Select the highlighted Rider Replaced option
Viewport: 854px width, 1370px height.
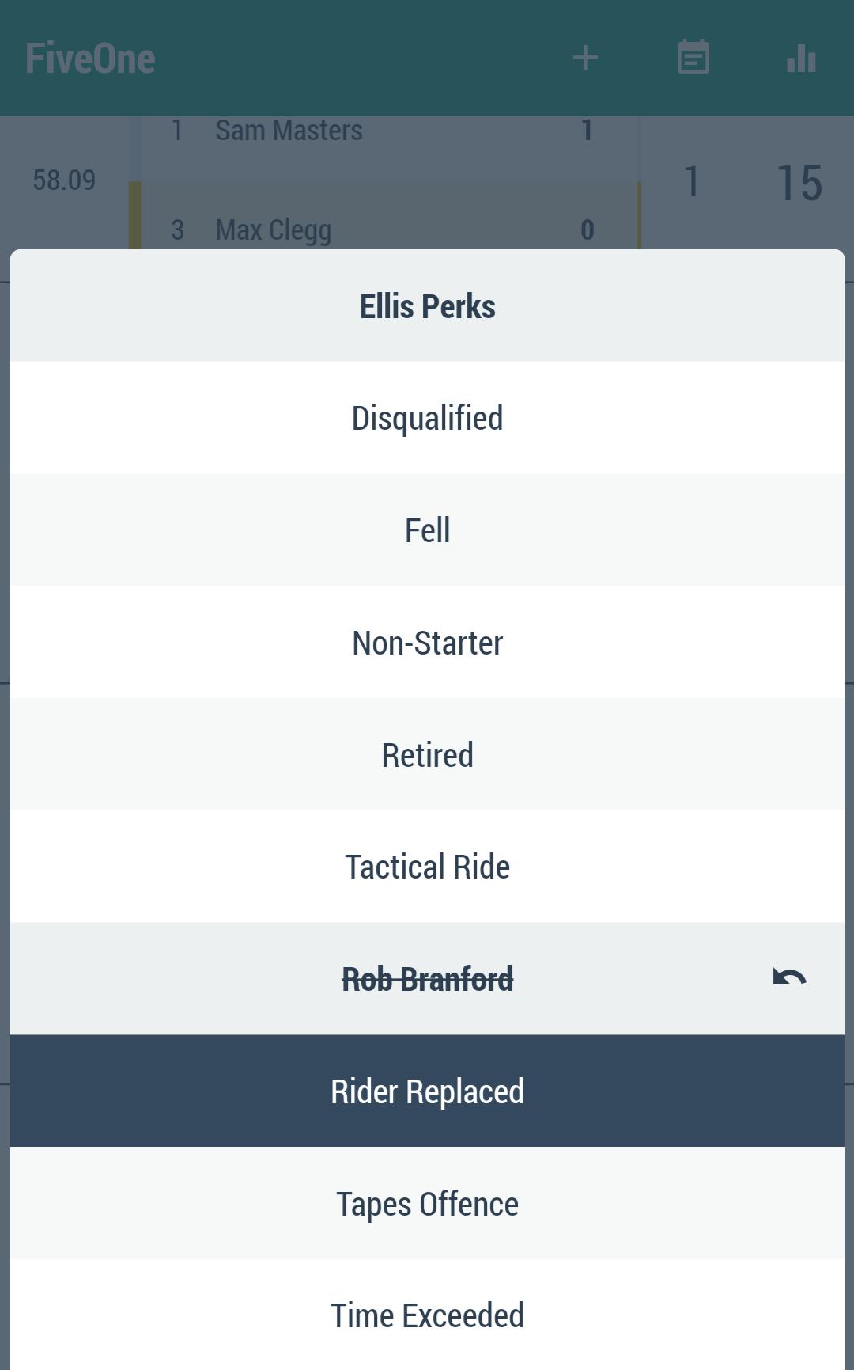(427, 1091)
